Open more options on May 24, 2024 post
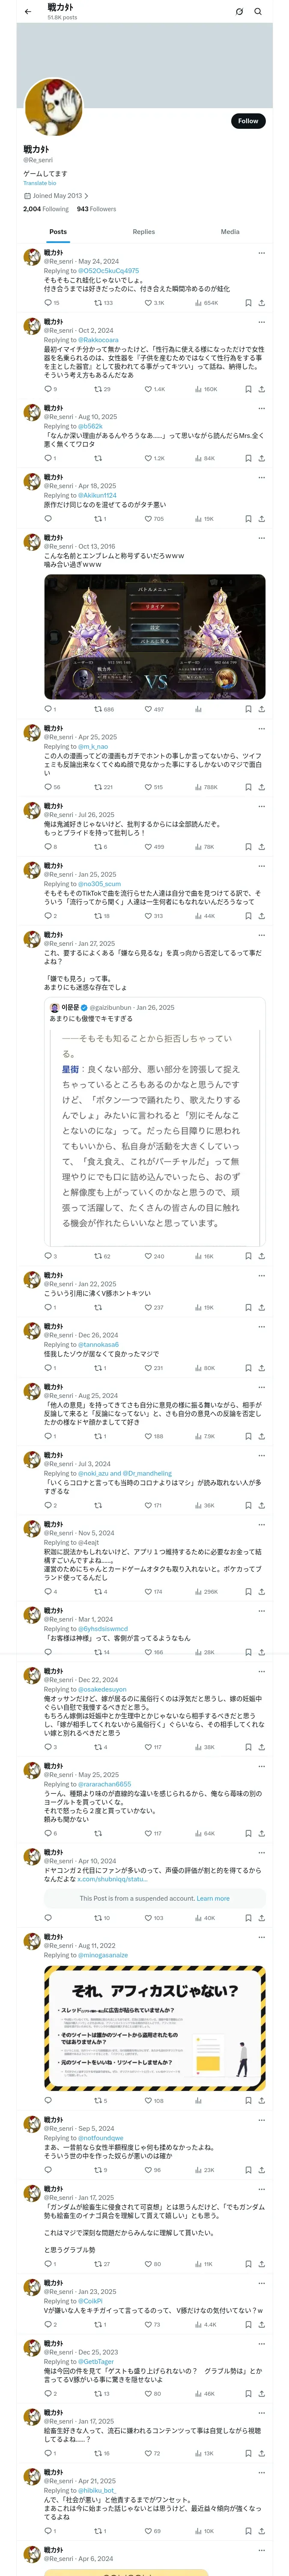This screenshot has height=2576, width=289. click(261, 253)
